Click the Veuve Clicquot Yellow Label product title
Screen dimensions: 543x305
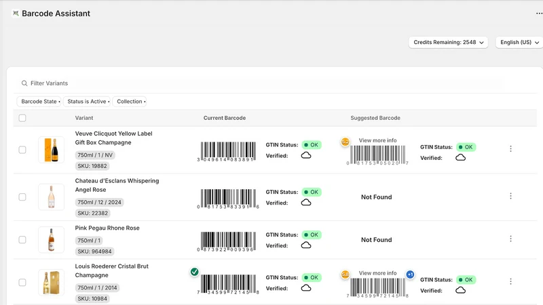click(113, 138)
